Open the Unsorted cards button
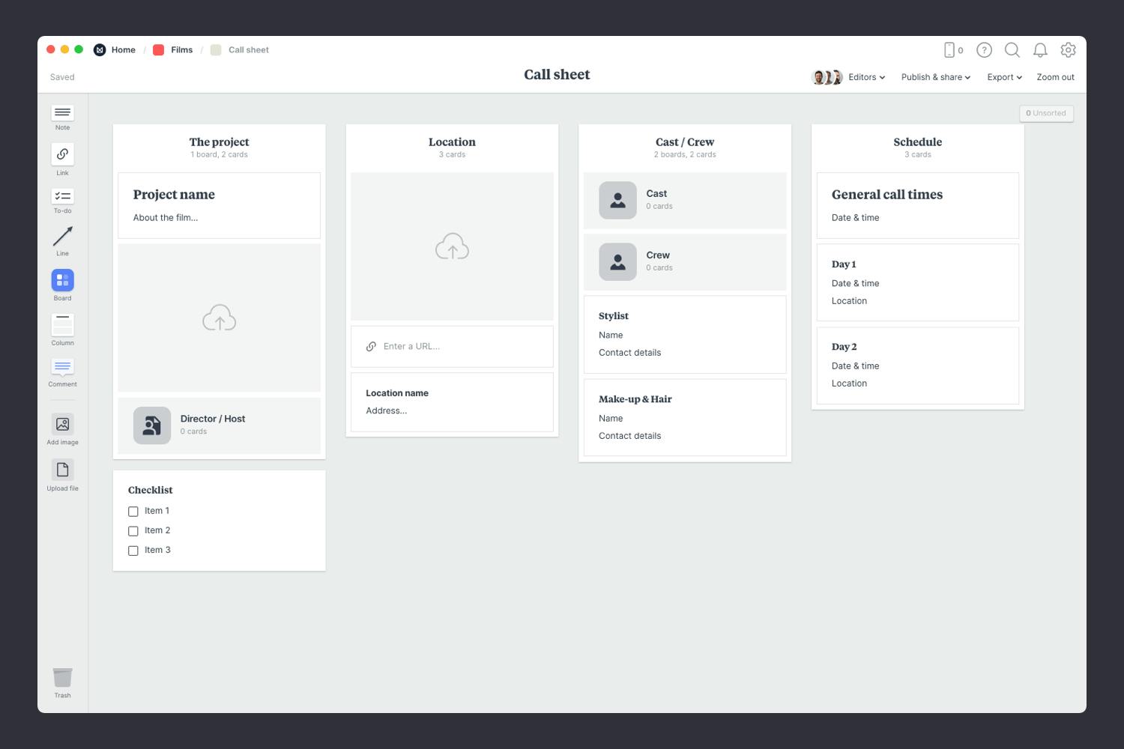 tap(1046, 113)
